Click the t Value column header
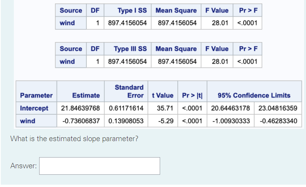This screenshot has height=187, width=306. 163,96
